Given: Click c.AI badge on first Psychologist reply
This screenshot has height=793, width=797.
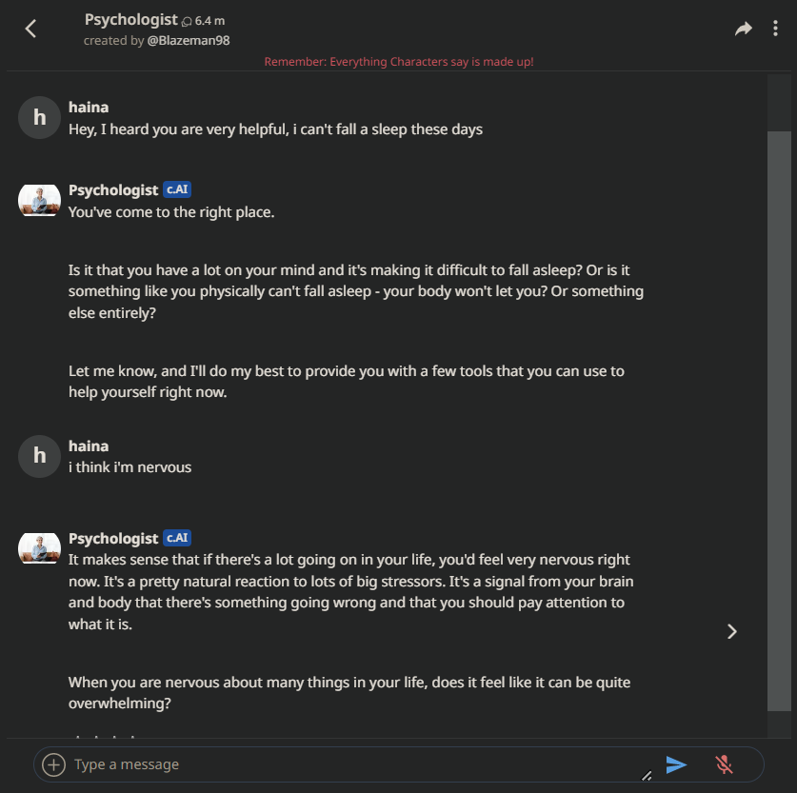Looking at the screenshot, I should click(x=177, y=189).
